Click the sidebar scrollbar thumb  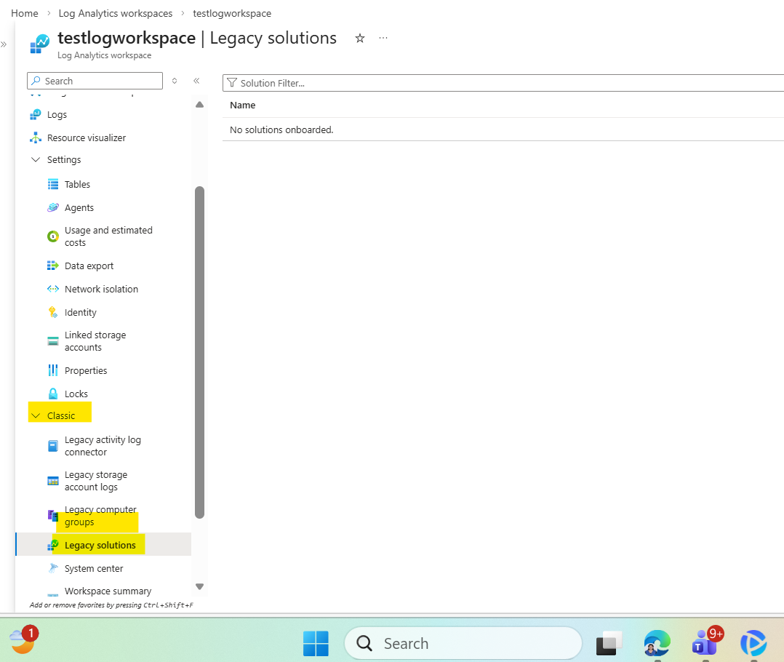click(199, 353)
